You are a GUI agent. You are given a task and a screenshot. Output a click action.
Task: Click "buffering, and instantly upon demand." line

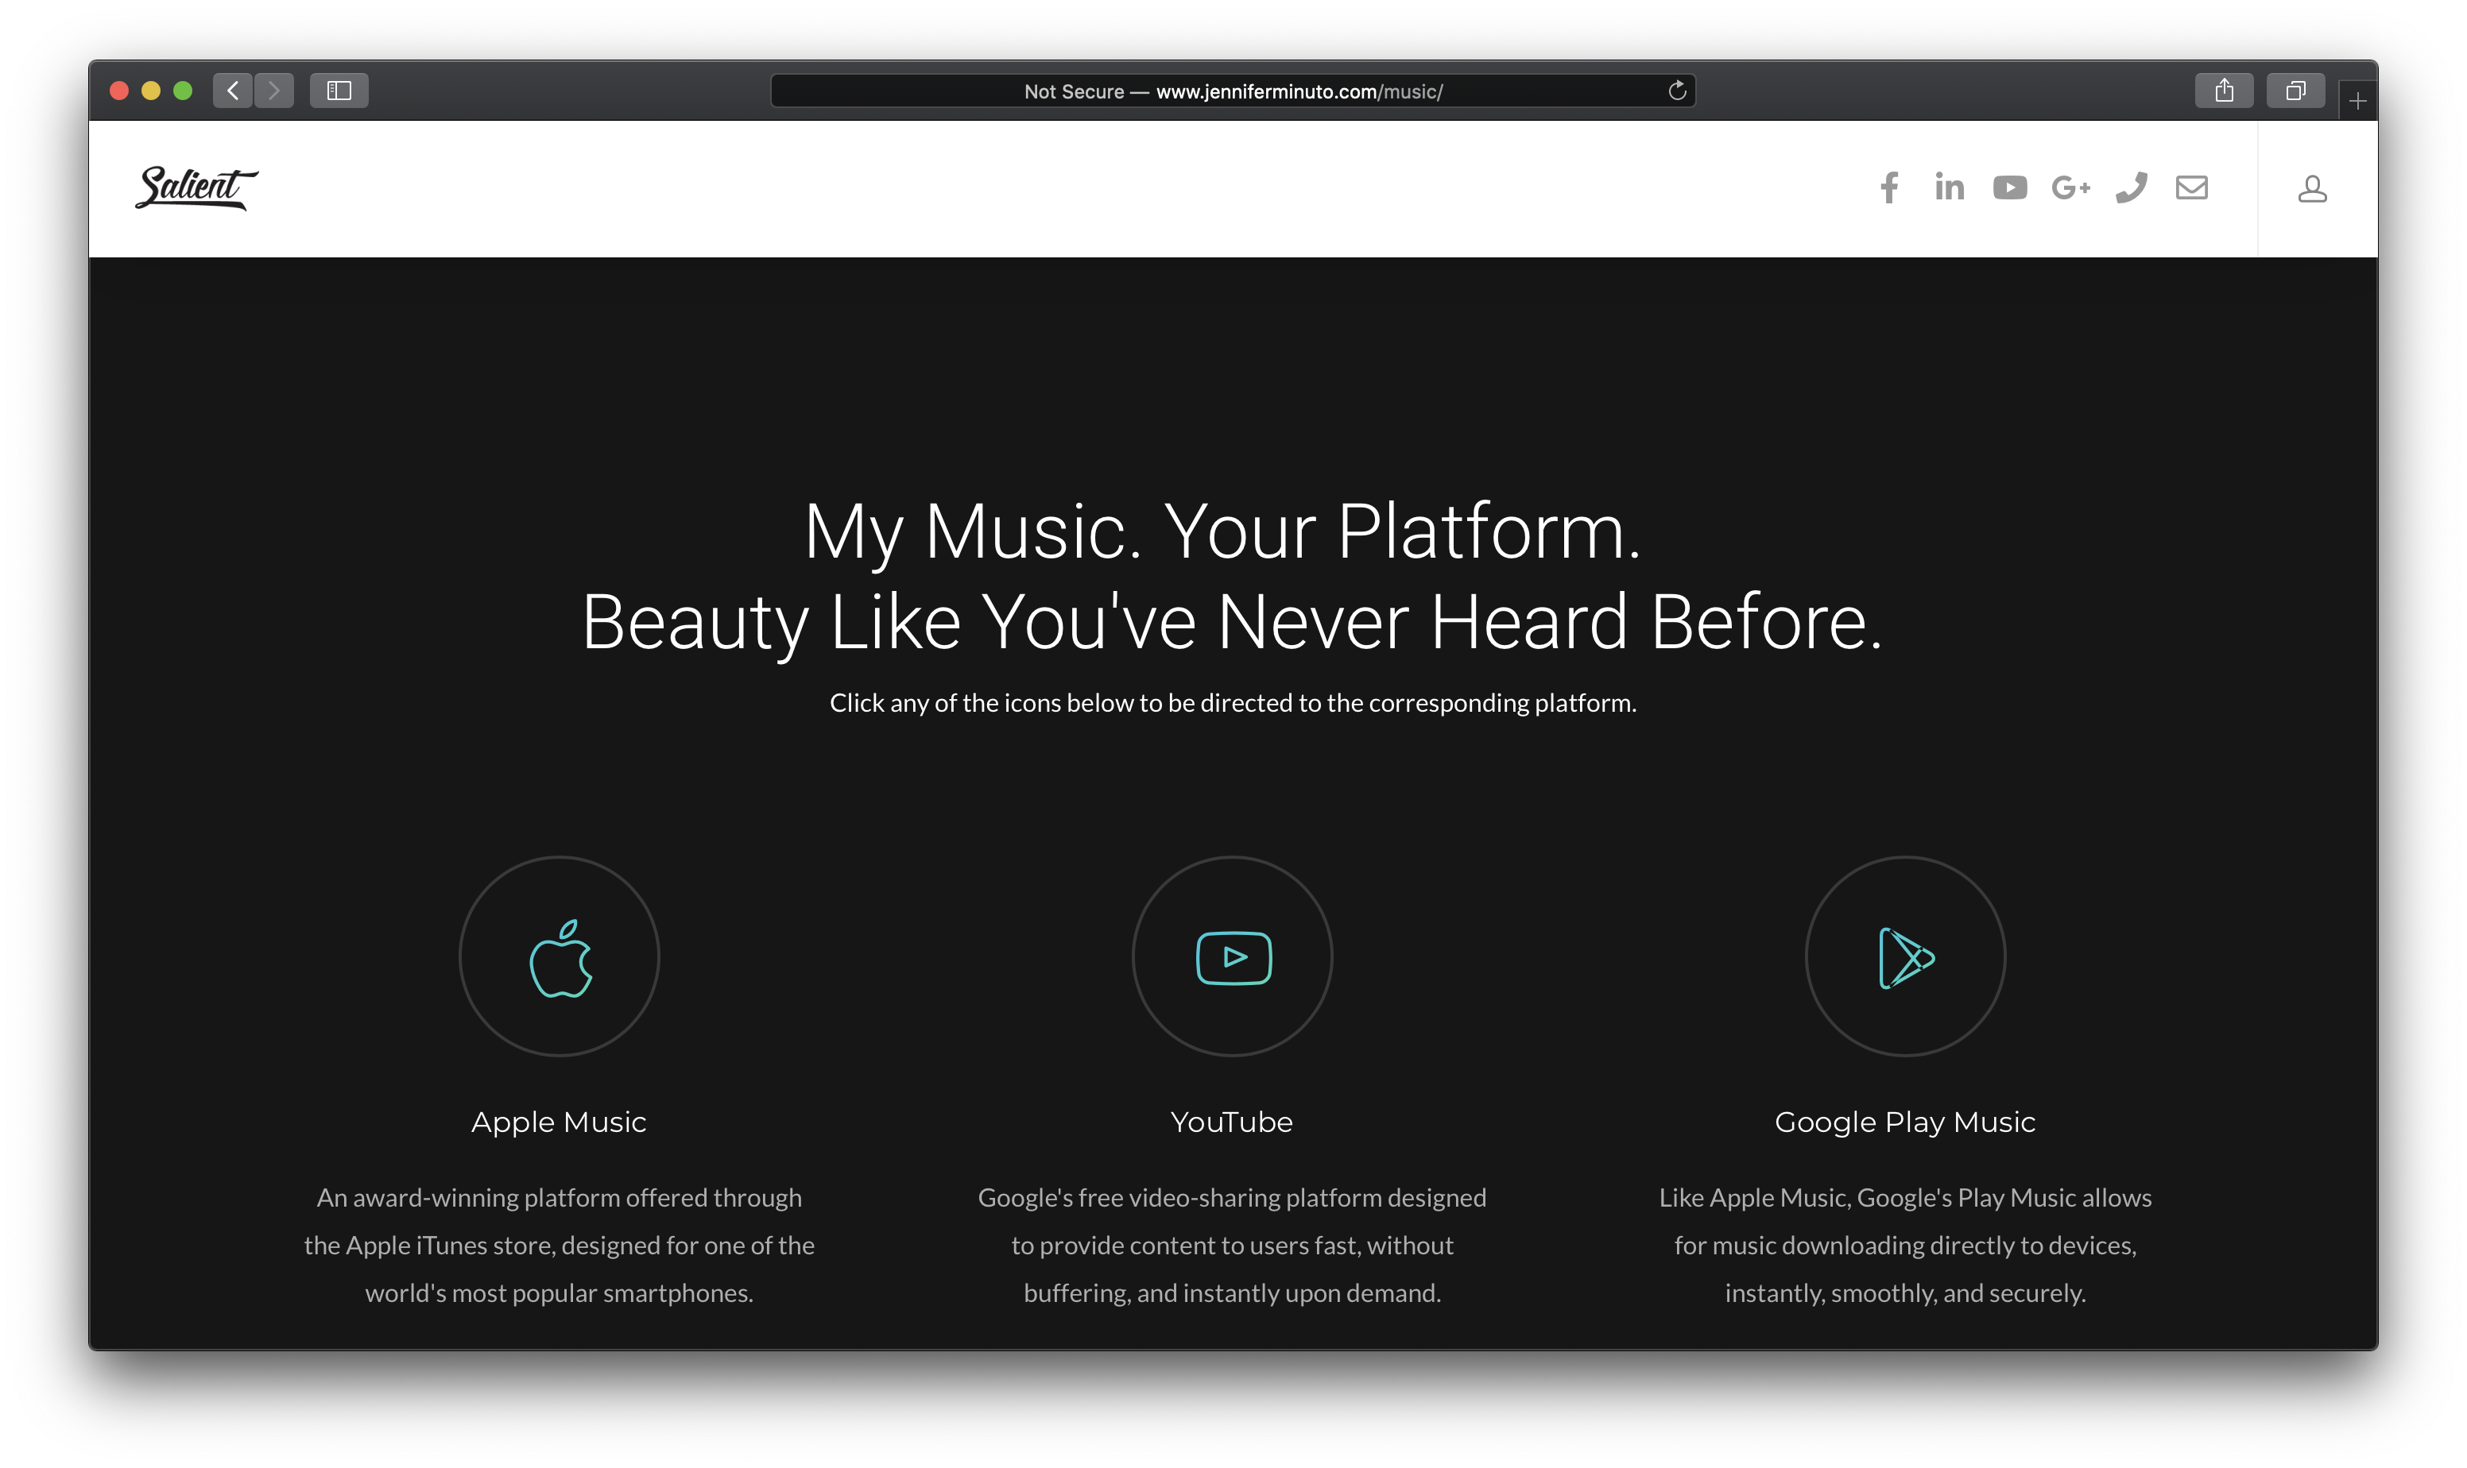pyautogui.click(x=1232, y=1293)
